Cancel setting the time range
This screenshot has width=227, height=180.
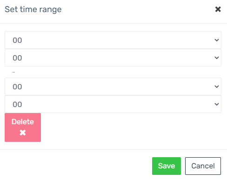point(203,166)
